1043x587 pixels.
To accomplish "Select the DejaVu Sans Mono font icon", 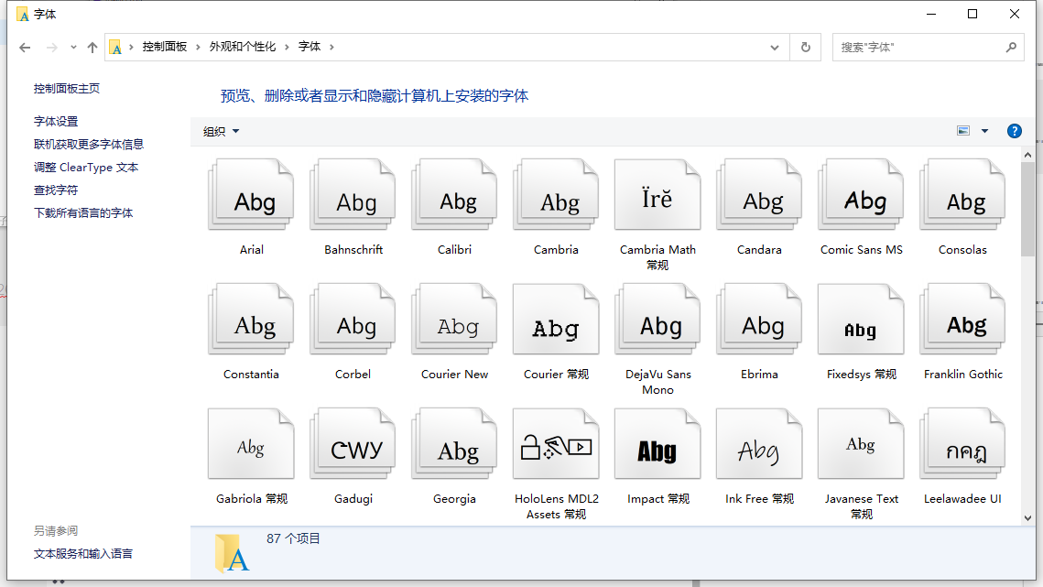I will (657, 319).
